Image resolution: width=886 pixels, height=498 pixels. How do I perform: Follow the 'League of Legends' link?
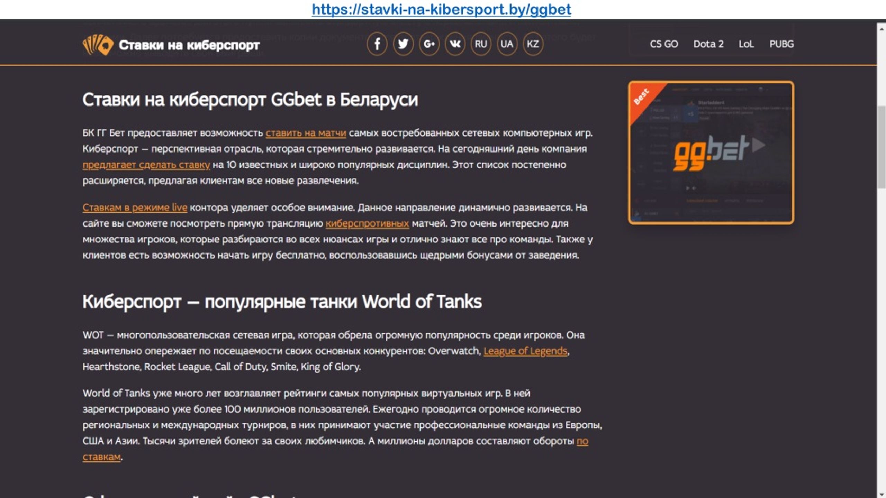click(525, 351)
